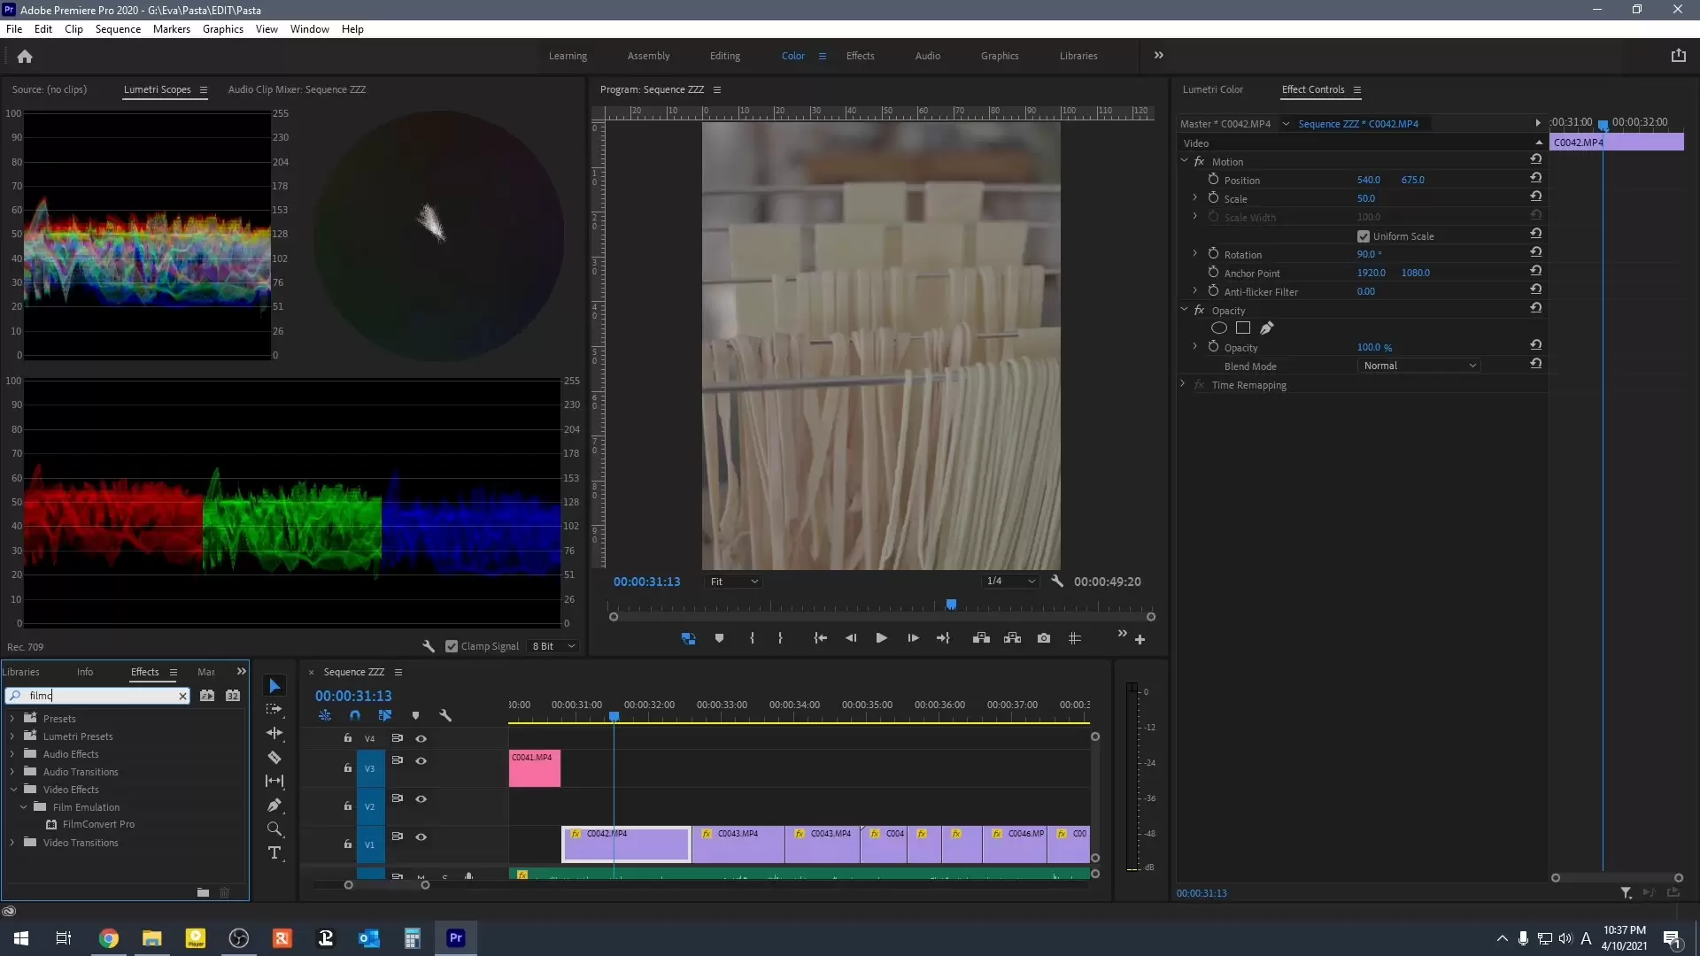The image size is (1700, 956).
Task: Reset the Rotation parameter
Action: pyautogui.click(x=1536, y=253)
